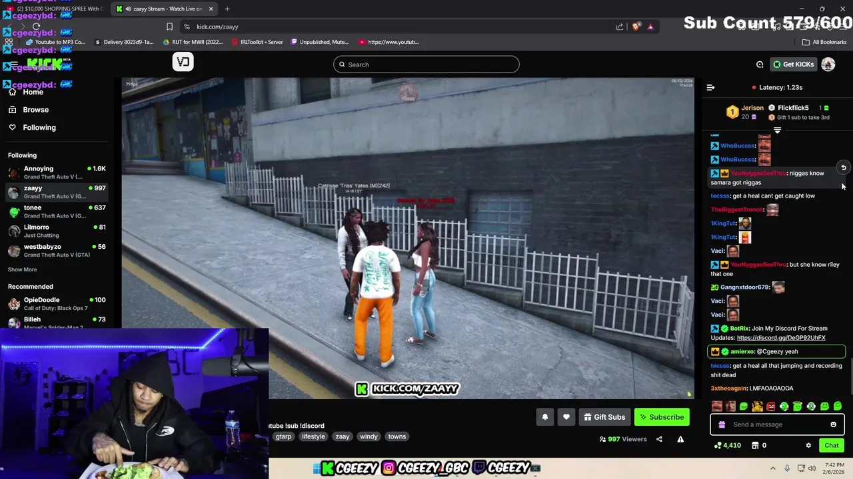
Task: Open the RUT for MWII bookmark
Action: tap(193, 42)
